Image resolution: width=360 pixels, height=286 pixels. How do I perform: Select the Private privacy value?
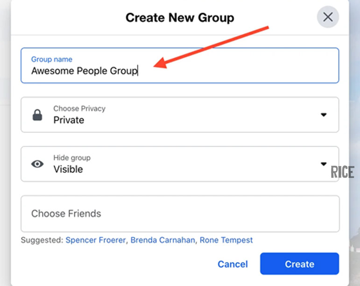coord(69,120)
